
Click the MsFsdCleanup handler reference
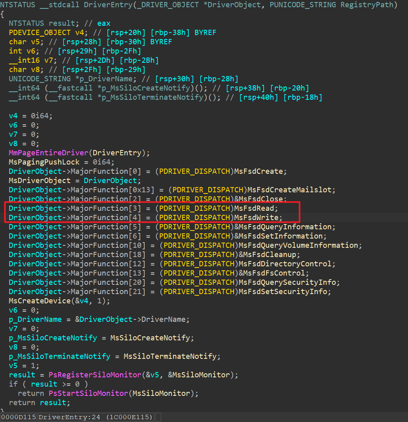[271, 255]
